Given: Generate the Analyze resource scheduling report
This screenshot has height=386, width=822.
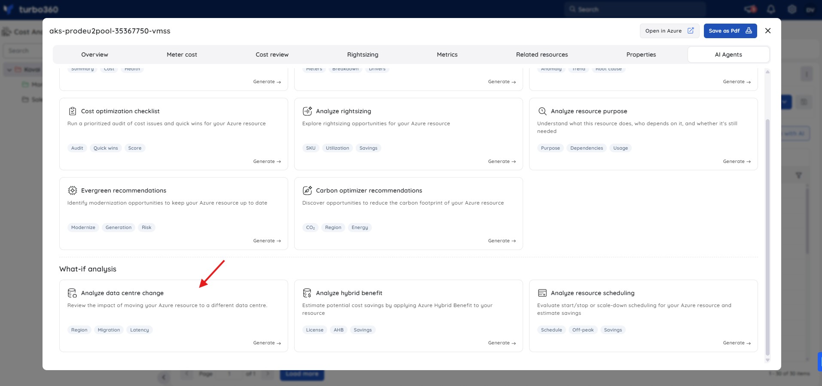Looking at the screenshot, I should pos(737,343).
